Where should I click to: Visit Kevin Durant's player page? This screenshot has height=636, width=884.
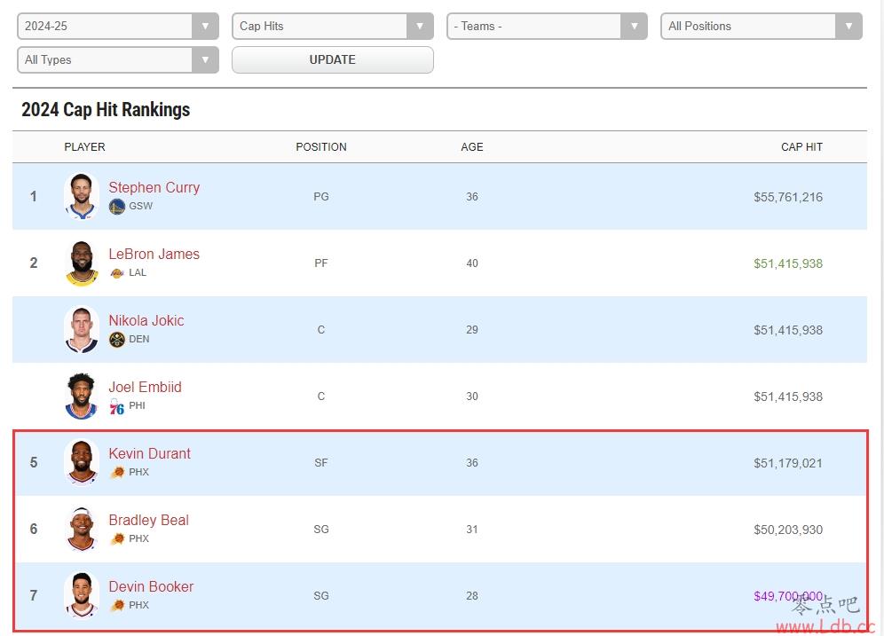click(x=149, y=453)
